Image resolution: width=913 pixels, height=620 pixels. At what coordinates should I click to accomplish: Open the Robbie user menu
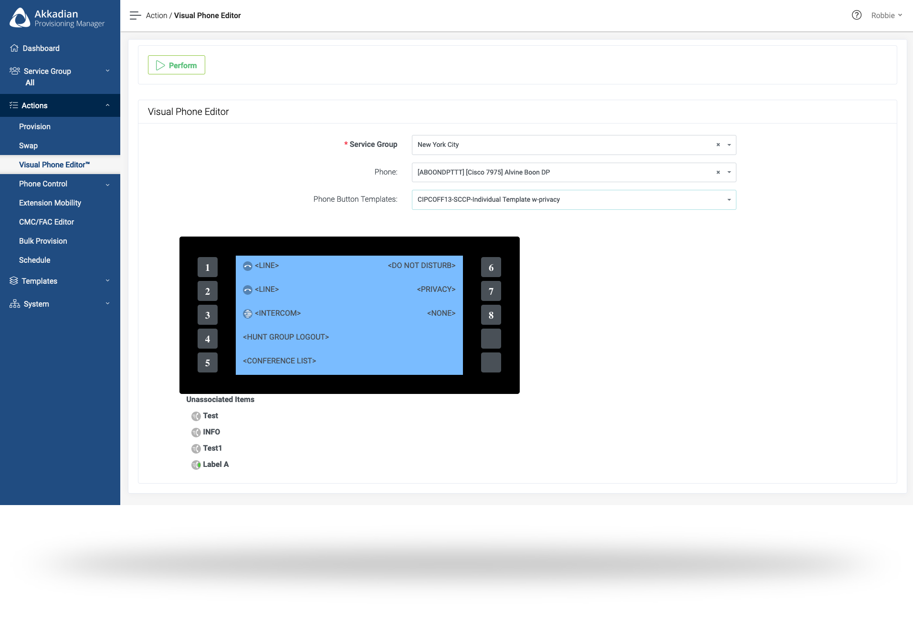(886, 15)
